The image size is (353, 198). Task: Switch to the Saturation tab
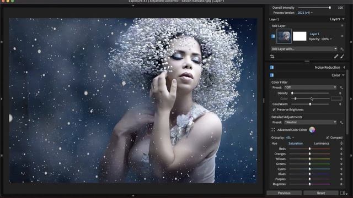[296, 144]
